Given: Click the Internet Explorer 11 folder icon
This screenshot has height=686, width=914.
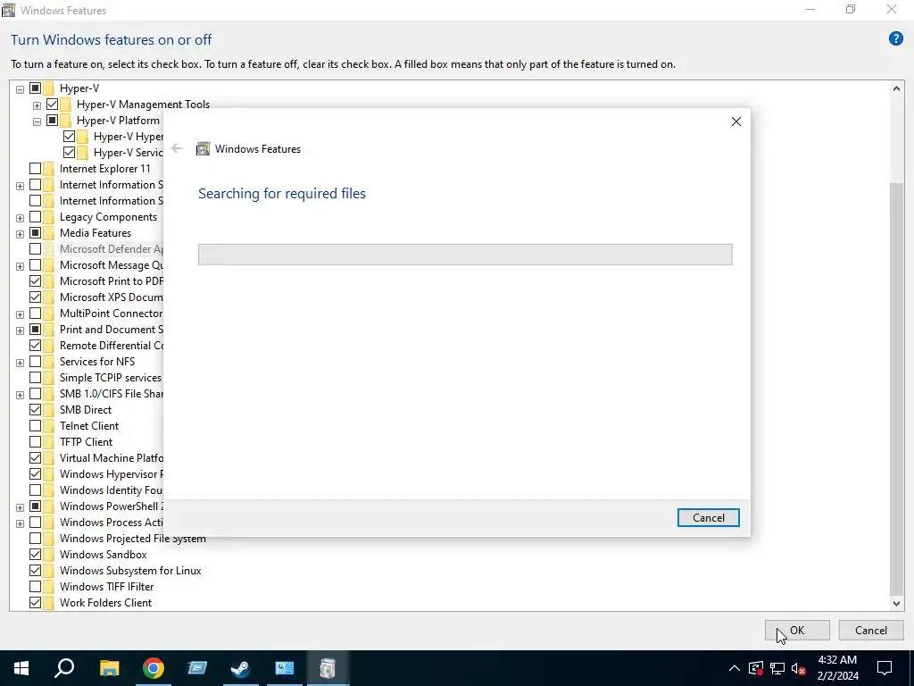Looking at the screenshot, I should [49, 169].
